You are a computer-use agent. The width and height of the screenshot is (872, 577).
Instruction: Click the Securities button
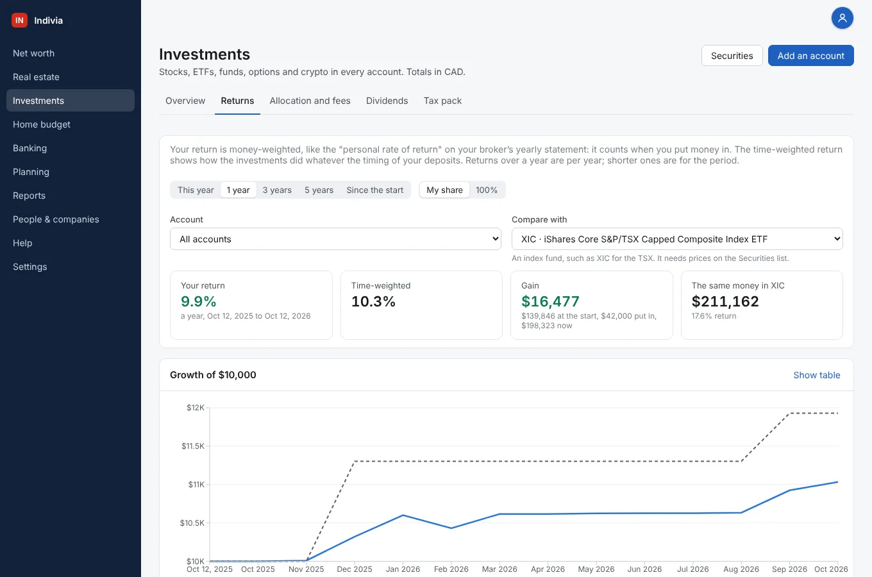coord(732,56)
